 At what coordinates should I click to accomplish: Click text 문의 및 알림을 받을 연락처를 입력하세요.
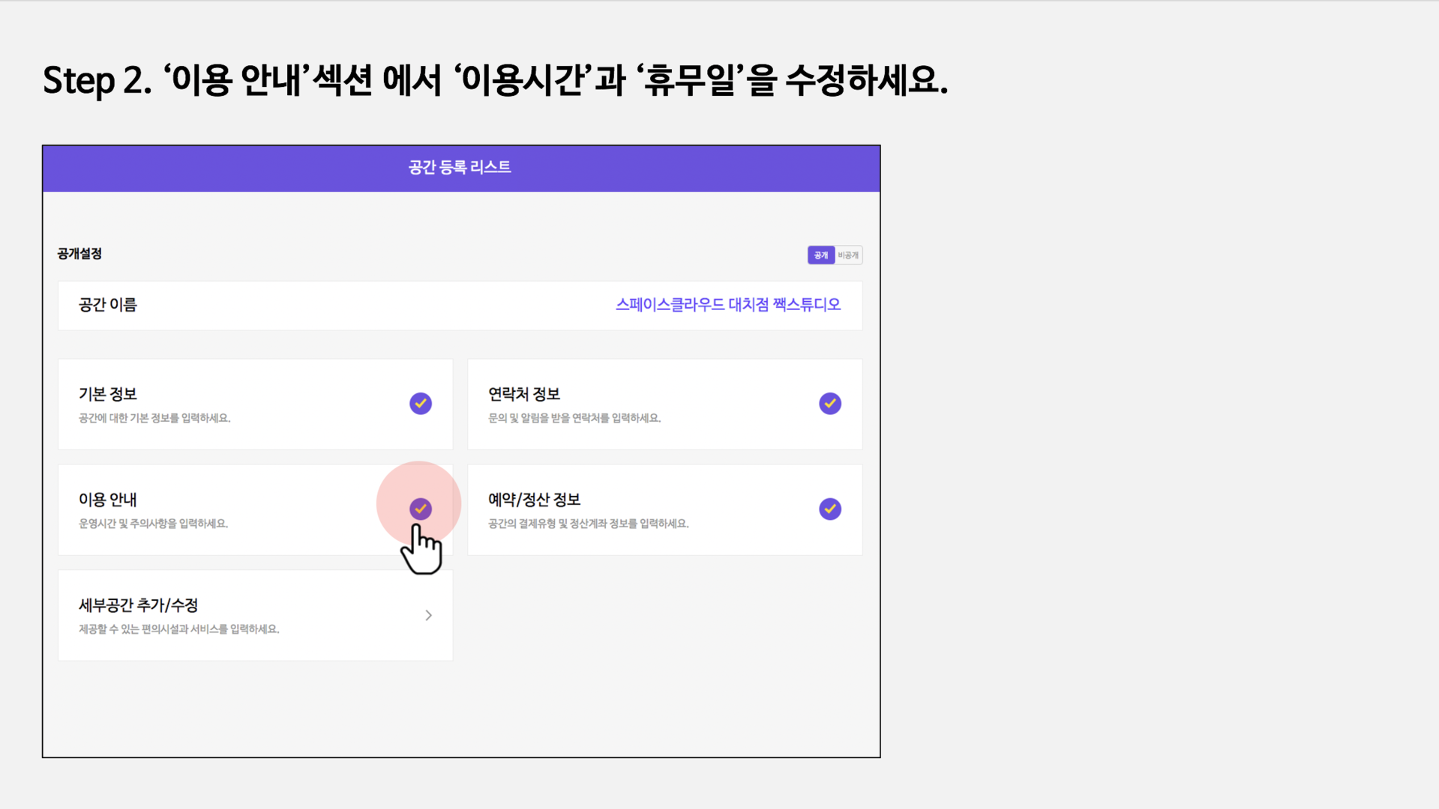coord(574,418)
